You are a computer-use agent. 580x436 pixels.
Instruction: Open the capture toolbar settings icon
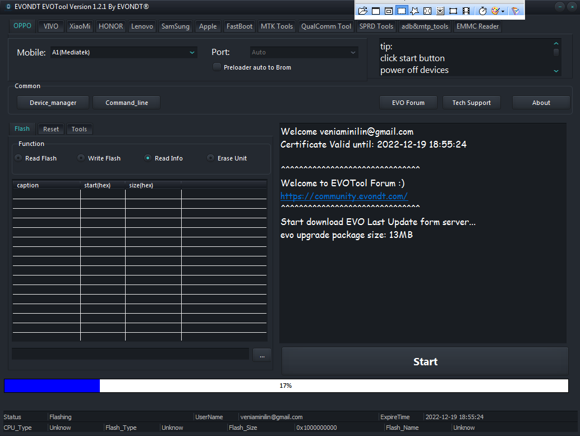coord(515,11)
